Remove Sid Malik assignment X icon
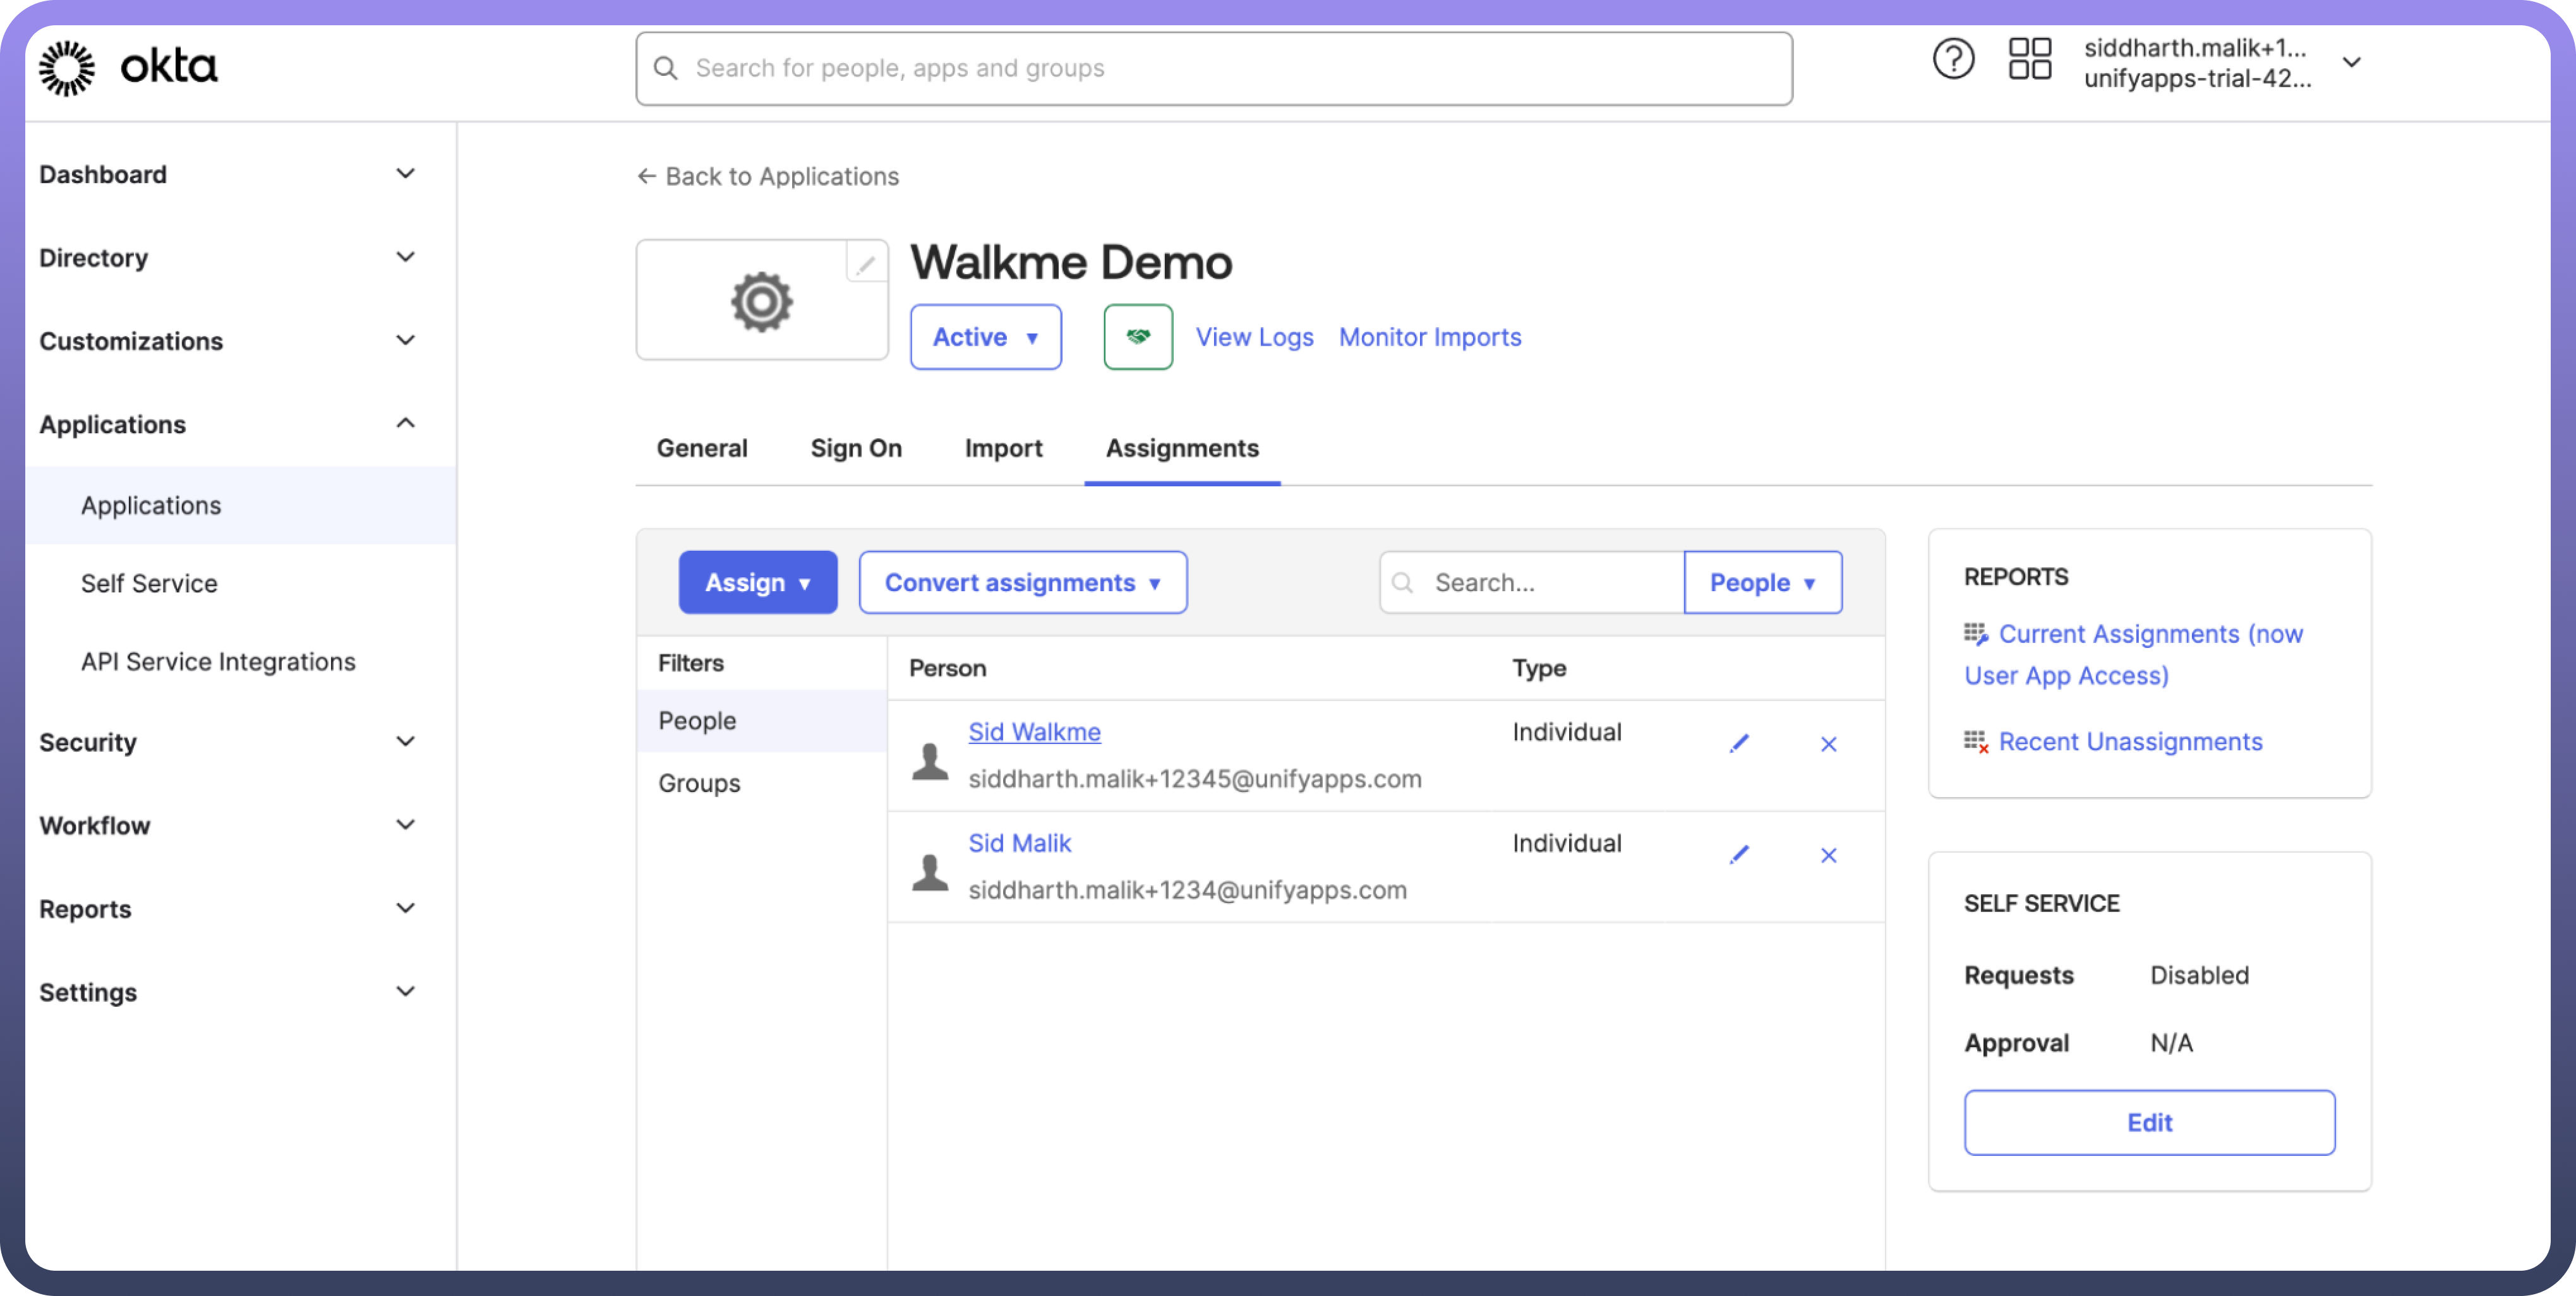The width and height of the screenshot is (2576, 1296). click(1828, 855)
